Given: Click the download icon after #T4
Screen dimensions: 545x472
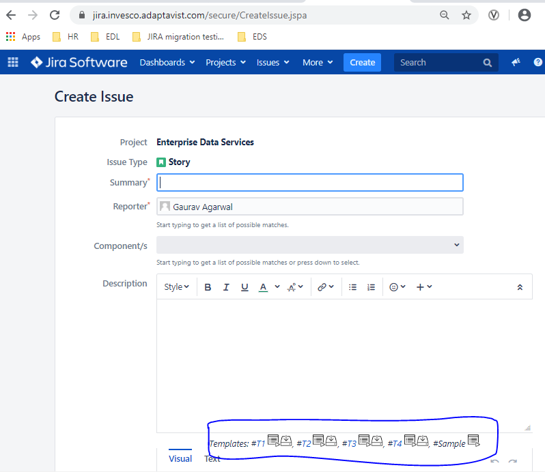Looking at the screenshot, I should (423, 441).
